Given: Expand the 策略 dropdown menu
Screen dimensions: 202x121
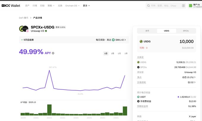Looking at the screenshot, I should 51,6.
